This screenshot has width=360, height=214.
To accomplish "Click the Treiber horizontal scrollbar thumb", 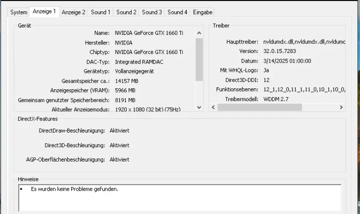I will point(259,107).
